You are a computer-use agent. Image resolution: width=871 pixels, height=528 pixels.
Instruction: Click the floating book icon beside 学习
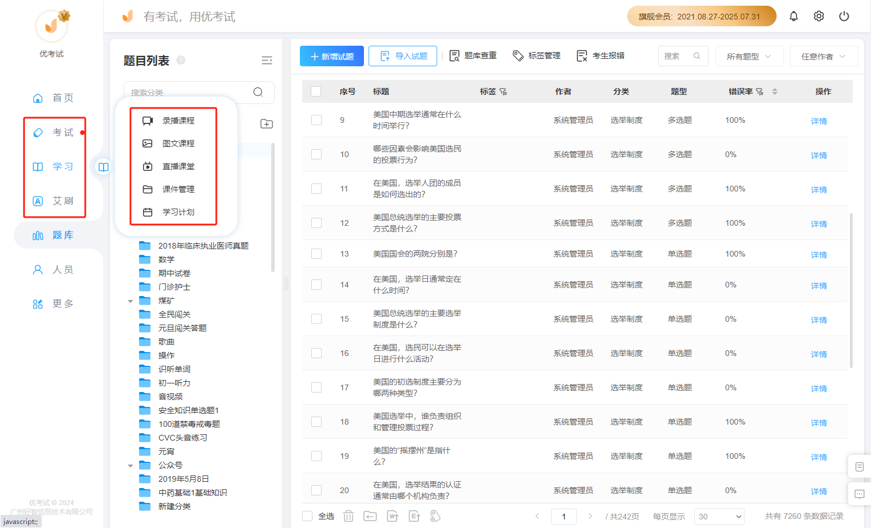pyautogui.click(x=104, y=167)
